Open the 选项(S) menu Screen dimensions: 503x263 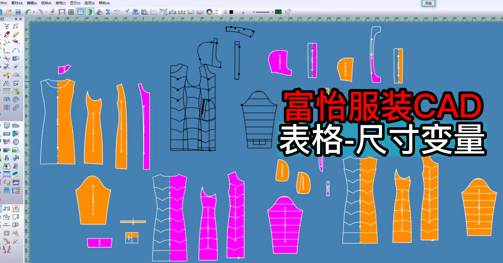[x=89, y=3]
